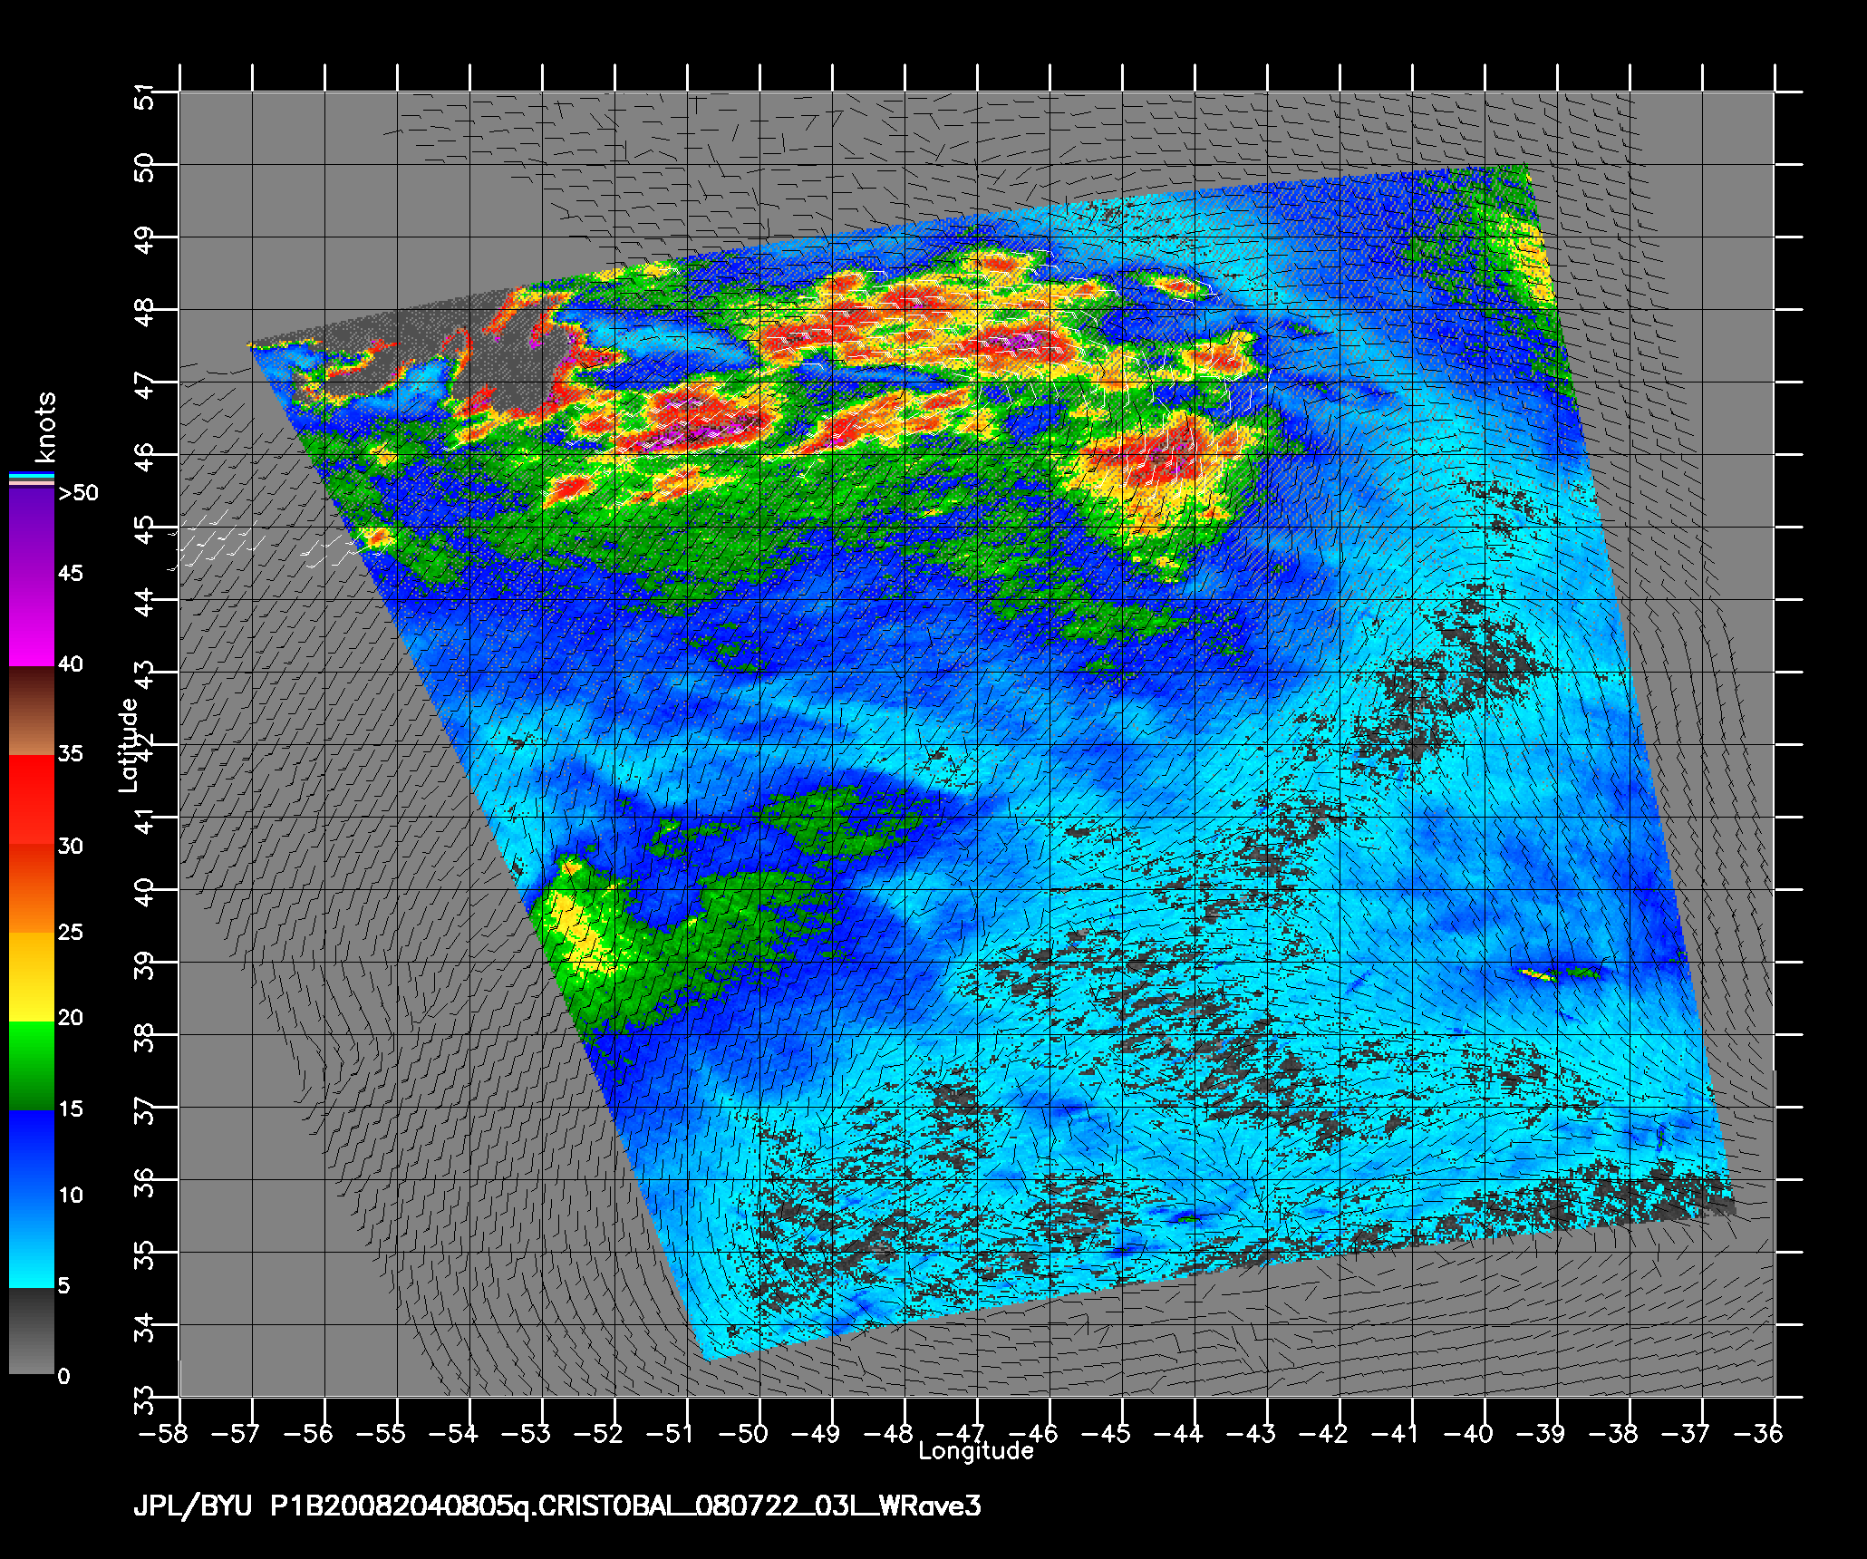Click the yellow 20-25 knots color band
Viewport: 1867px width, 1559px height.
[31, 977]
